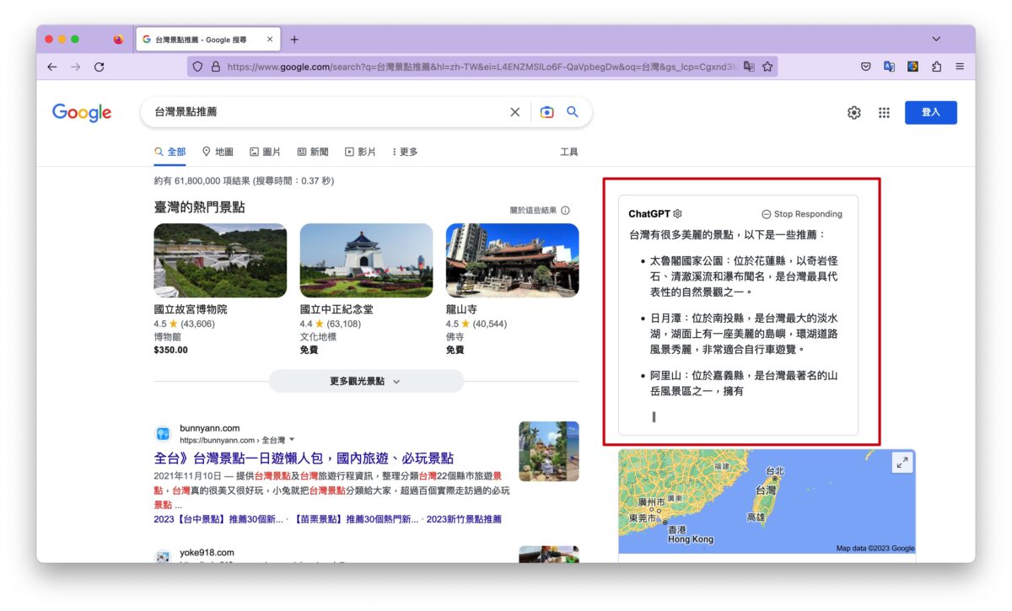Switch to the 圖片 tab
Viewport: 1012px width, 611px height.
click(x=265, y=152)
